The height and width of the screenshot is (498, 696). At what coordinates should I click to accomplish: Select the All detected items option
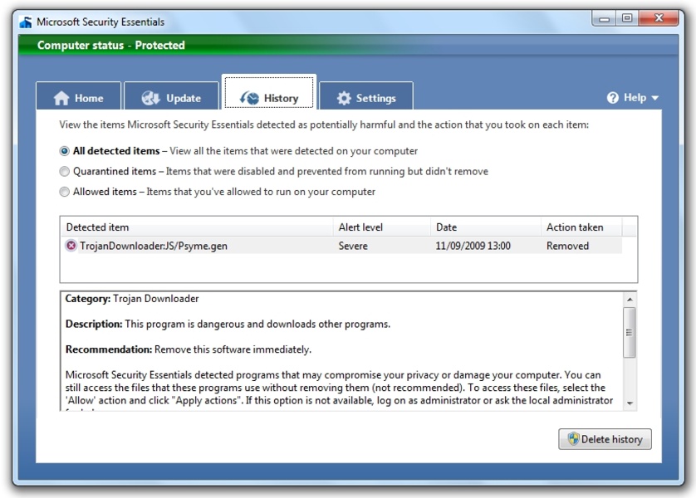(x=65, y=152)
